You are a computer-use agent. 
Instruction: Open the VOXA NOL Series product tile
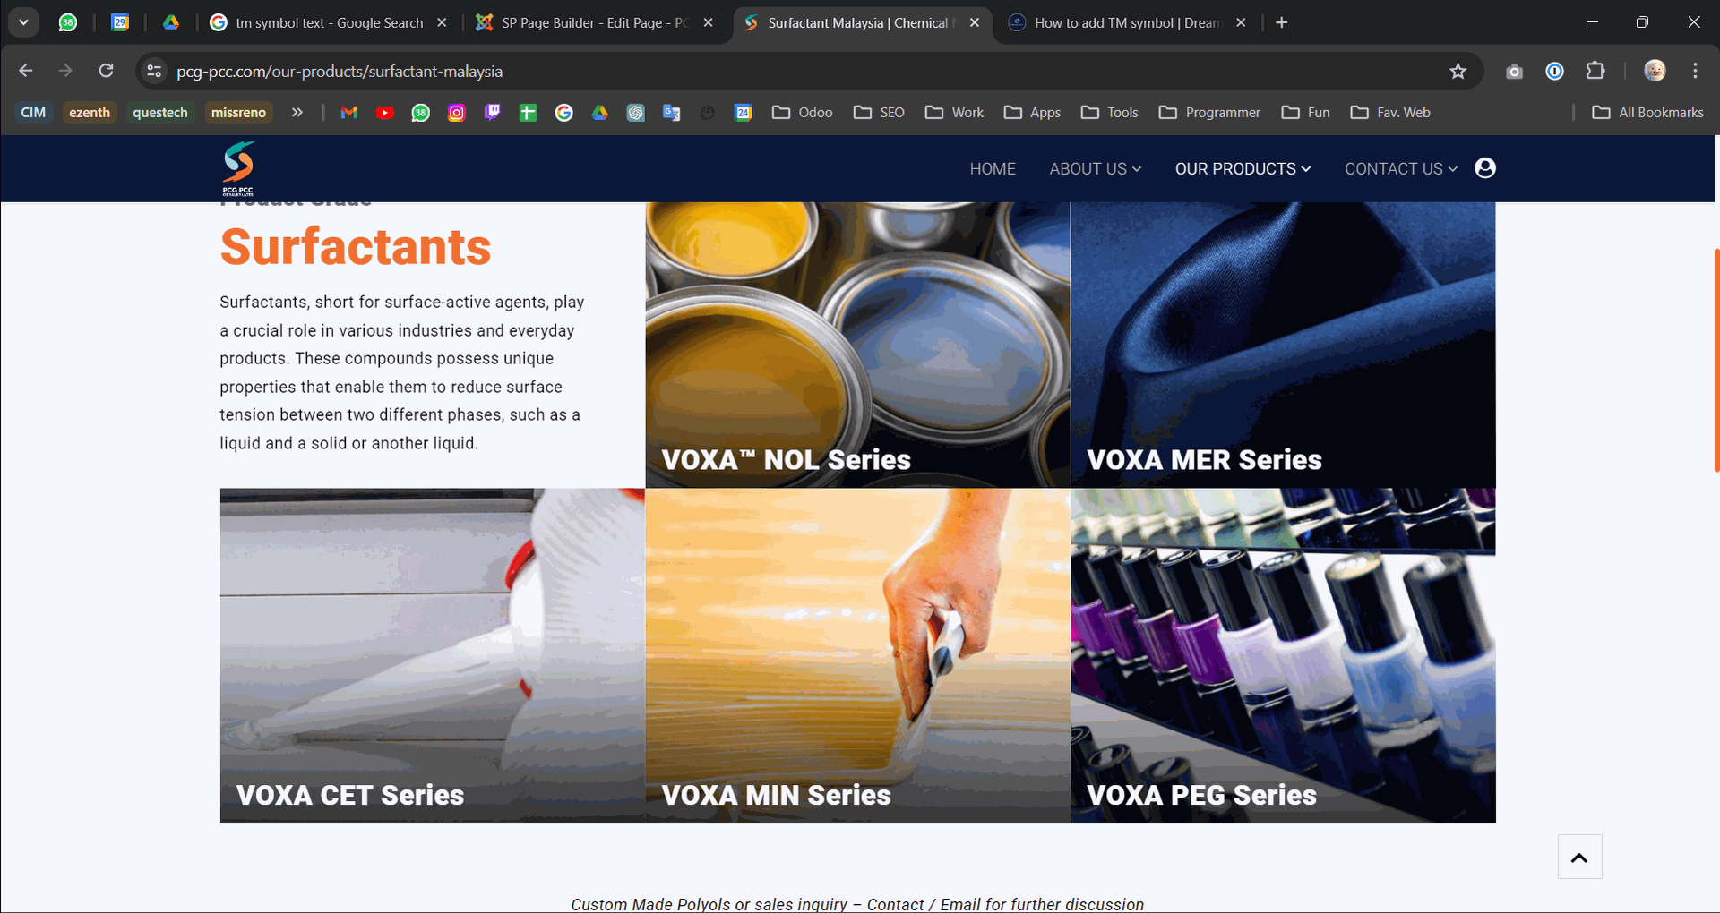click(857, 345)
